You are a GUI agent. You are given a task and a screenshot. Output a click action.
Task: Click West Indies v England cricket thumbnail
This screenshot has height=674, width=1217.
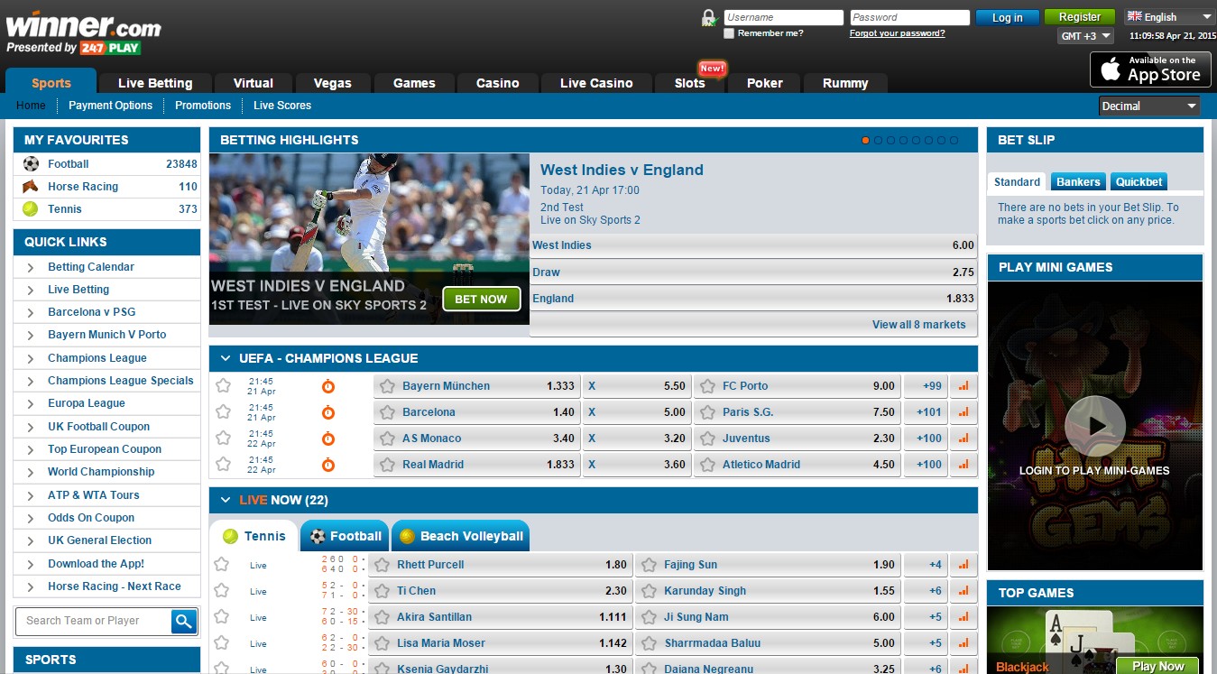pyautogui.click(x=369, y=239)
